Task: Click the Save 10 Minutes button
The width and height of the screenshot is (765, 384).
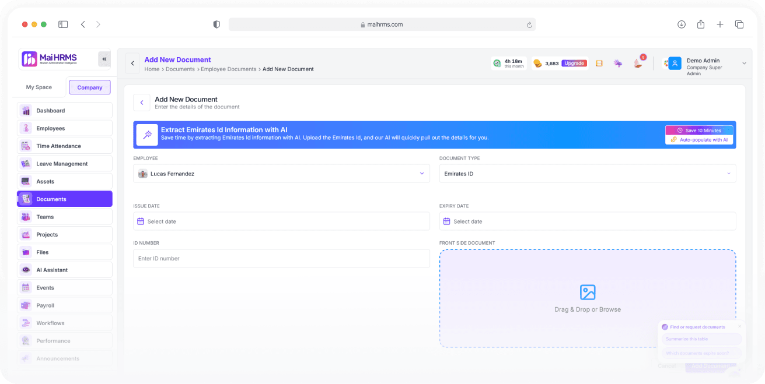Action: (x=699, y=131)
